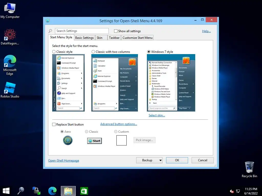Click the Cancel button

tap(203, 160)
